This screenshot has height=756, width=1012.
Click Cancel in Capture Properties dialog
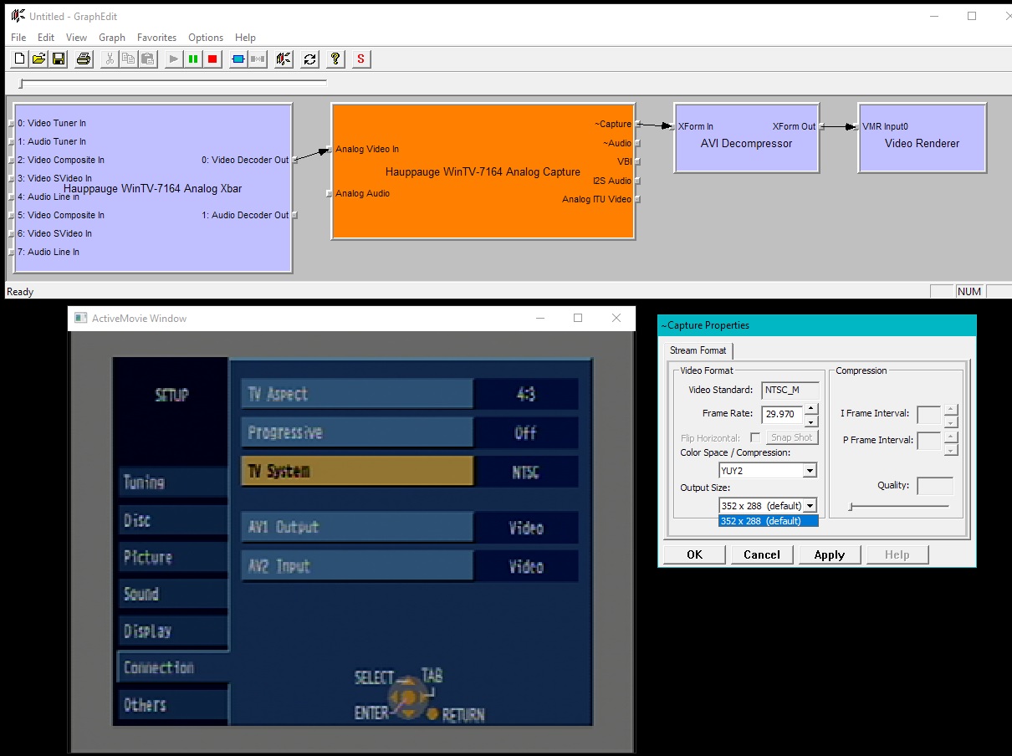761,554
